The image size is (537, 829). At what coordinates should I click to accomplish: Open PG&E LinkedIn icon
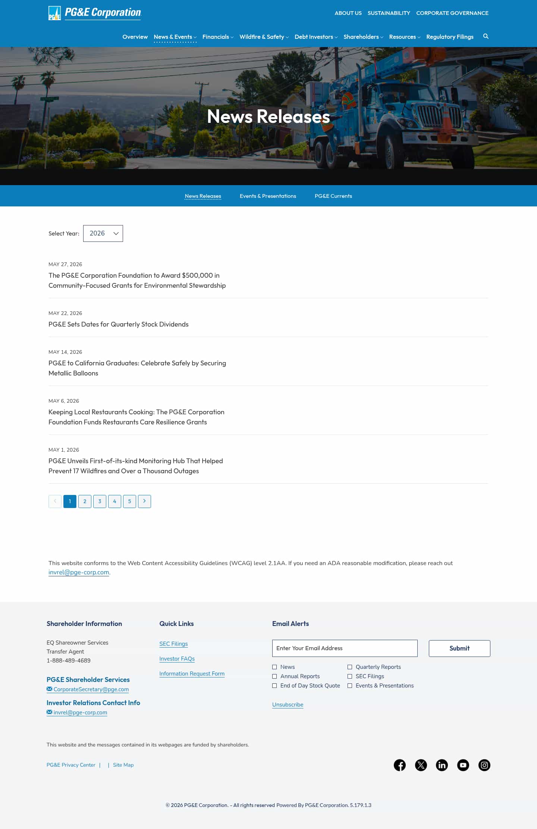pyautogui.click(x=442, y=765)
